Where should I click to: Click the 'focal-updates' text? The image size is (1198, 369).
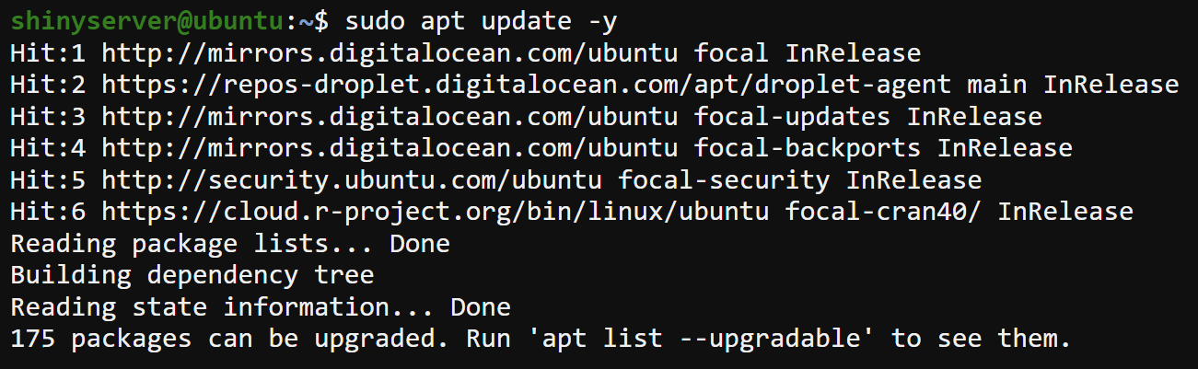tap(792, 118)
